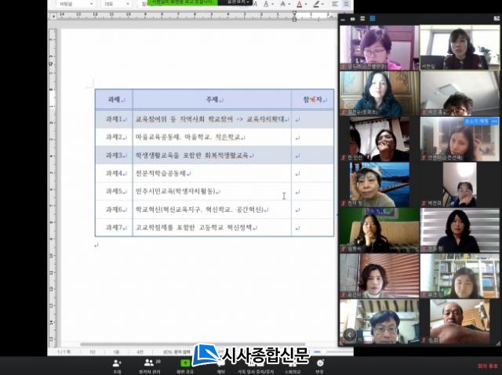Click the green Share Screen button
The height and width of the screenshot is (375, 502).
pos(185,365)
